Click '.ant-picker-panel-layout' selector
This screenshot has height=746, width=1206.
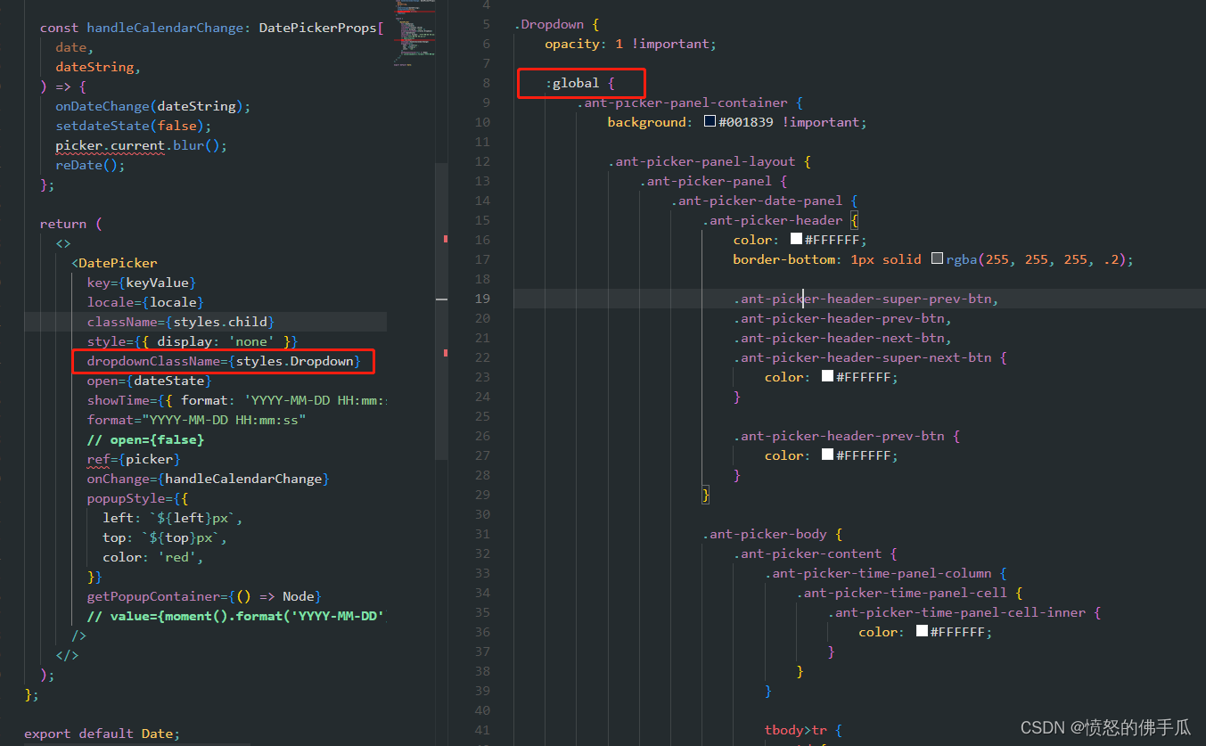click(701, 161)
